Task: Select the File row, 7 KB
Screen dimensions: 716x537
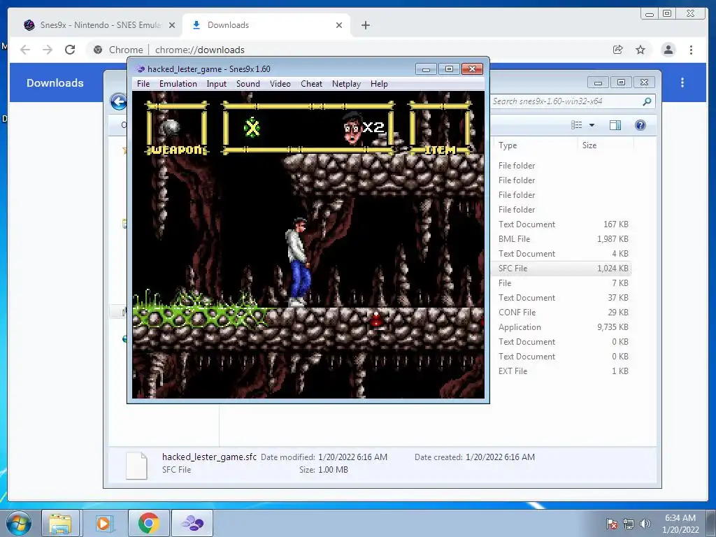Action: click(562, 283)
